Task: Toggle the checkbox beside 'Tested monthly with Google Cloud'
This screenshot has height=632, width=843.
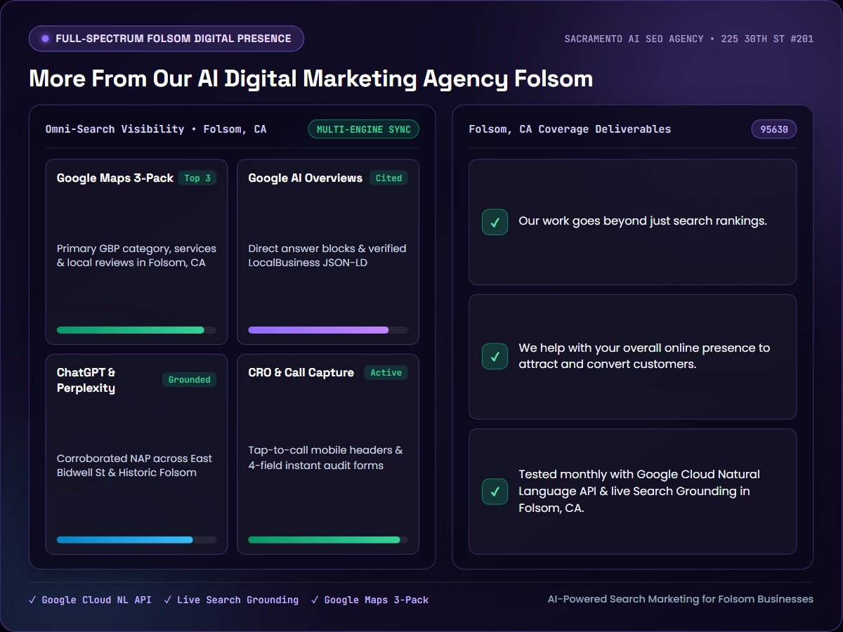Action: click(495, 491)
